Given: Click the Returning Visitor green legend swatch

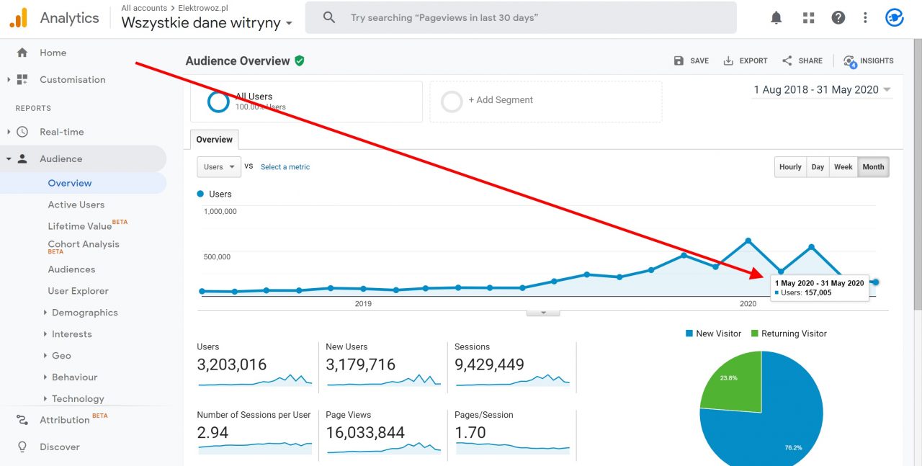Looking at the screenshot, I should coord(755,333).
